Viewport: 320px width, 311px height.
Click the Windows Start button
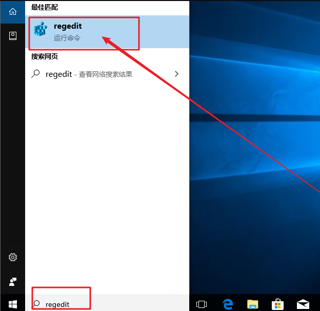click(12, 304)
